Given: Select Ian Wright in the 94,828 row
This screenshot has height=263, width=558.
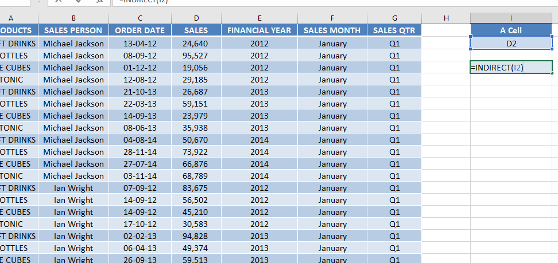Looking at the screenshot, I should [73, 236].
